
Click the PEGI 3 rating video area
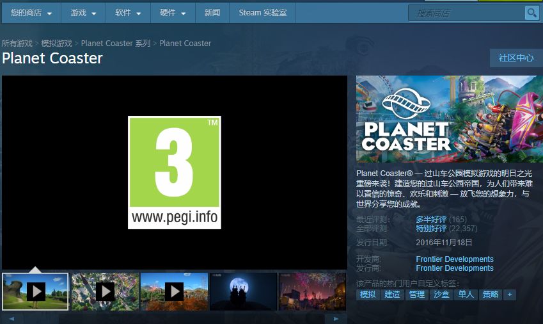(x=175, y=172)
